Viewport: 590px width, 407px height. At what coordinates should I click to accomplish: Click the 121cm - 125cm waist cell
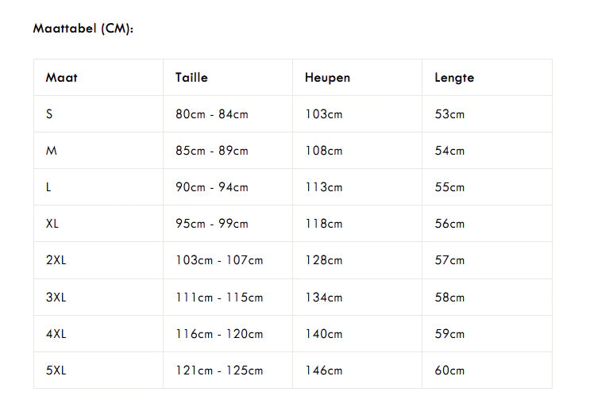click(219, 371)
